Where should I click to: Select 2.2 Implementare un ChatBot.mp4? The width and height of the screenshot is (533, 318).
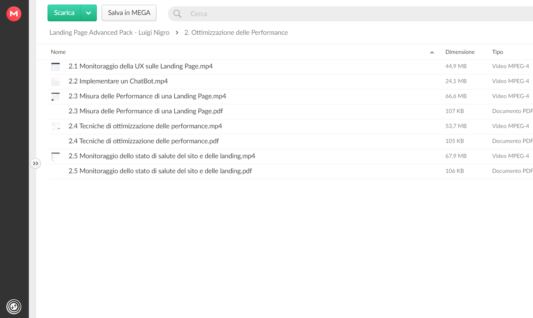118,81
